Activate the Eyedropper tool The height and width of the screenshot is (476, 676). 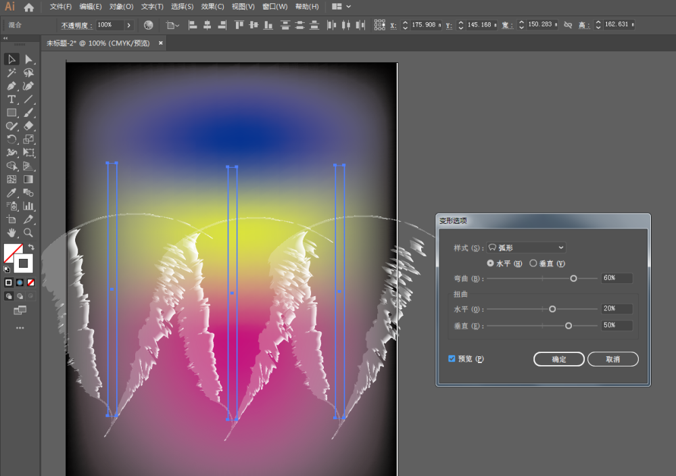11,193
